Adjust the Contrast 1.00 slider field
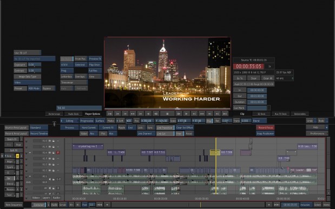This screenshot has width=335, height=209. pos(35,70)
